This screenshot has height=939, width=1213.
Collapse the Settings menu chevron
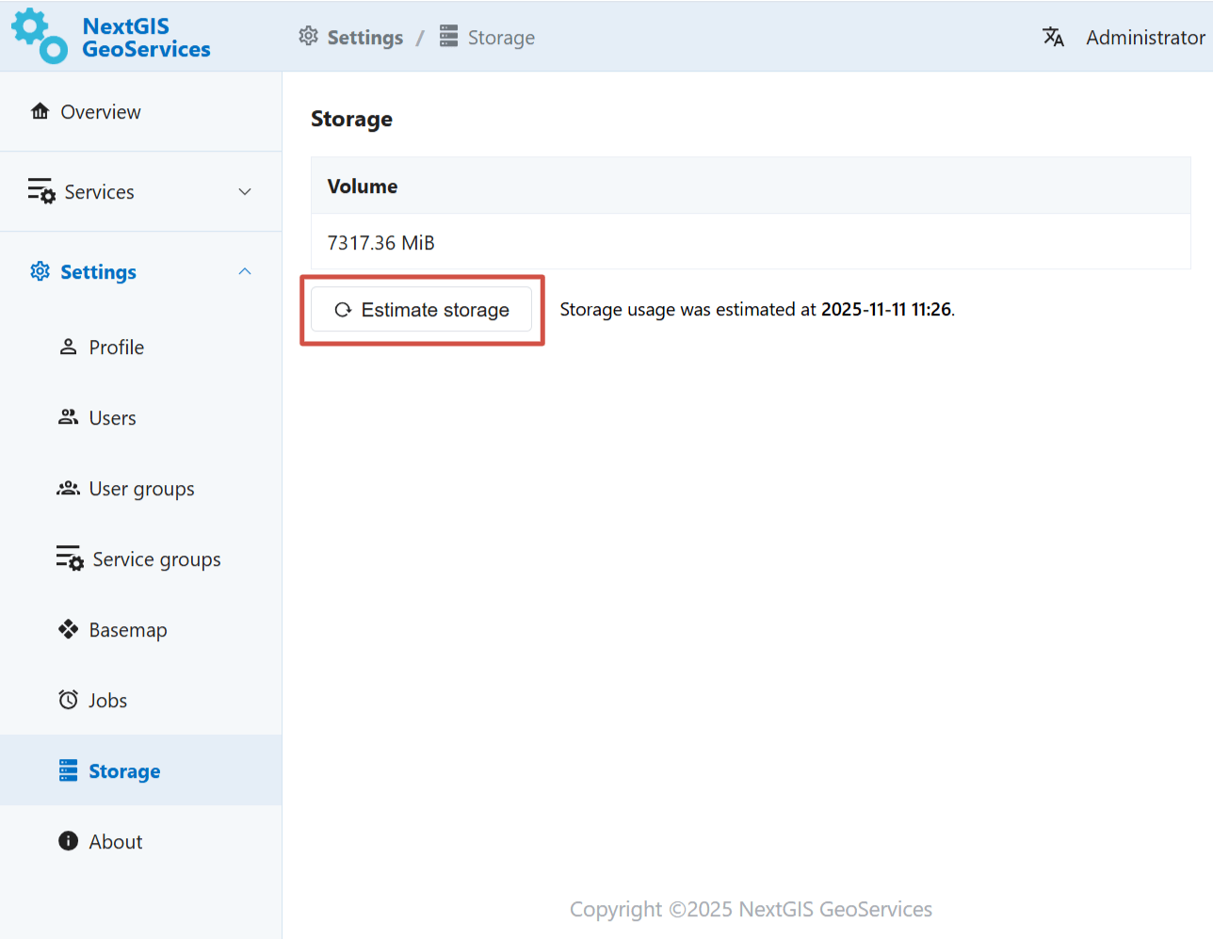pos(245,271)
